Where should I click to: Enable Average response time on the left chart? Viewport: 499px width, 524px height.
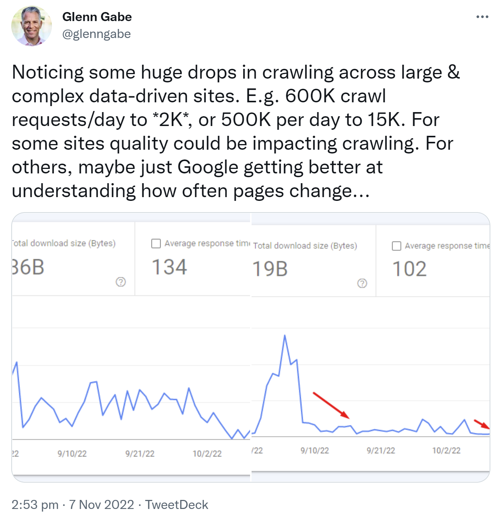(155, 243)
